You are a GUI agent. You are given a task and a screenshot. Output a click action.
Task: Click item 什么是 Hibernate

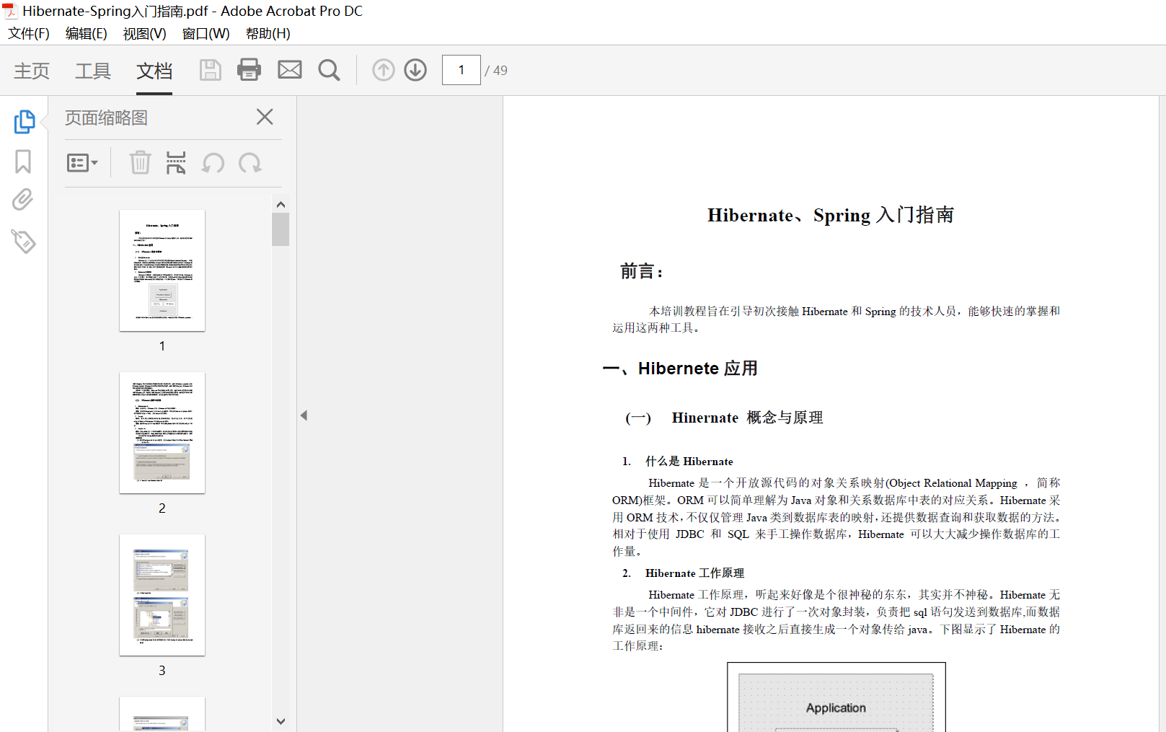click(689, 462)
